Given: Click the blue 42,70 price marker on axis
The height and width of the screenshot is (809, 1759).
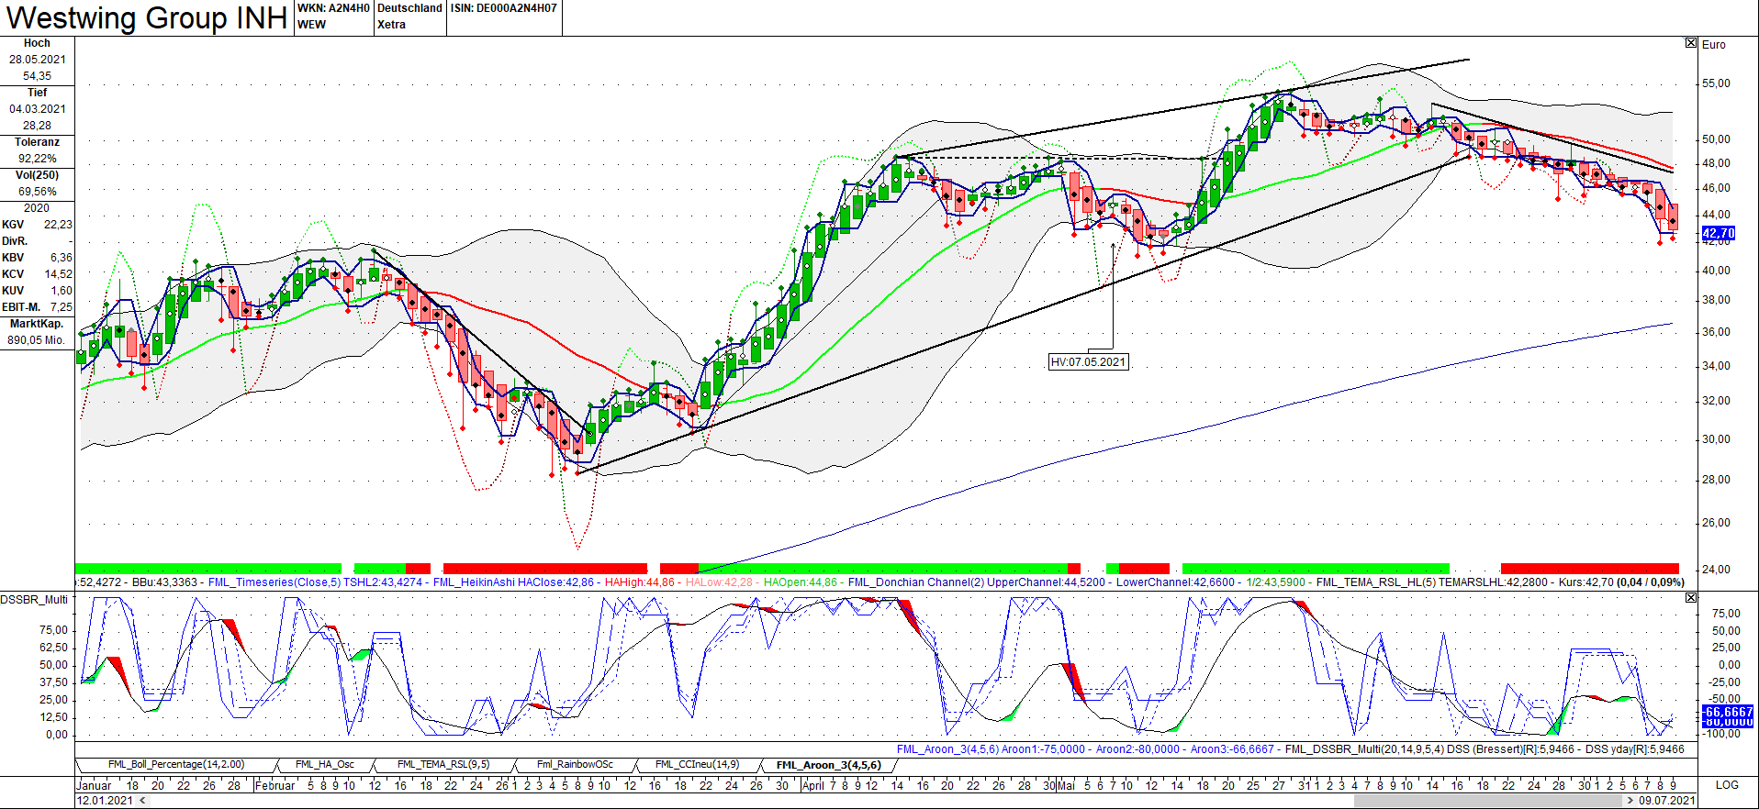Looking at the screenshot, I should tap(1719, 233).
